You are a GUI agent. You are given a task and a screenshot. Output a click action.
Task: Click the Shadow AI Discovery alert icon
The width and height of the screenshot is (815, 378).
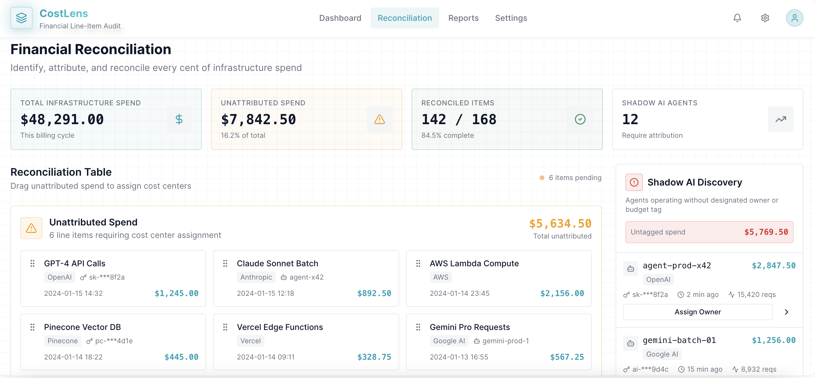point(634,182)
